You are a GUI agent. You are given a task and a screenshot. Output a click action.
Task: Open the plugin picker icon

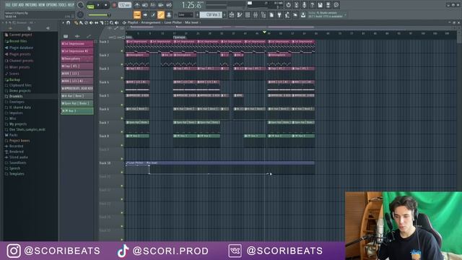[x=279, y=14]
